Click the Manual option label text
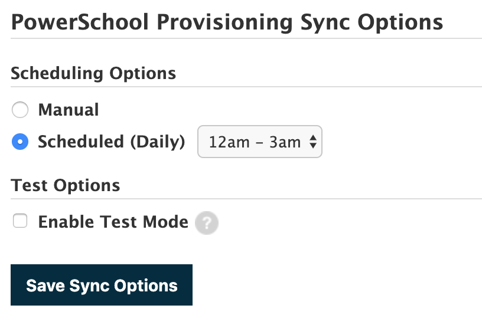 coord(69,110)
